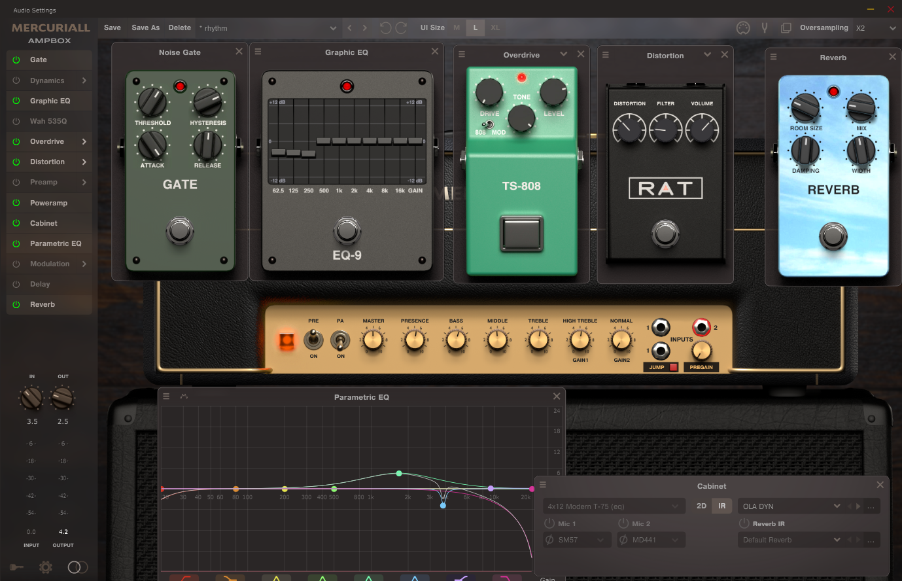Click the JUMP button on the amp
902x581 pixels.
point(661,367)
